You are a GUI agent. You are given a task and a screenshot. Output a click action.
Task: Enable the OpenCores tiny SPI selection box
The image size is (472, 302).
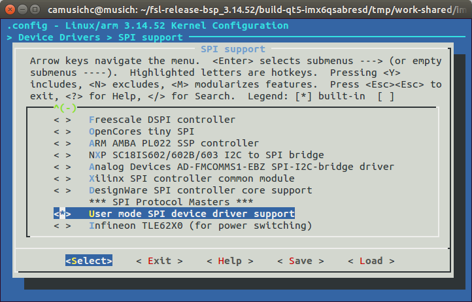(x=63, y=131)
